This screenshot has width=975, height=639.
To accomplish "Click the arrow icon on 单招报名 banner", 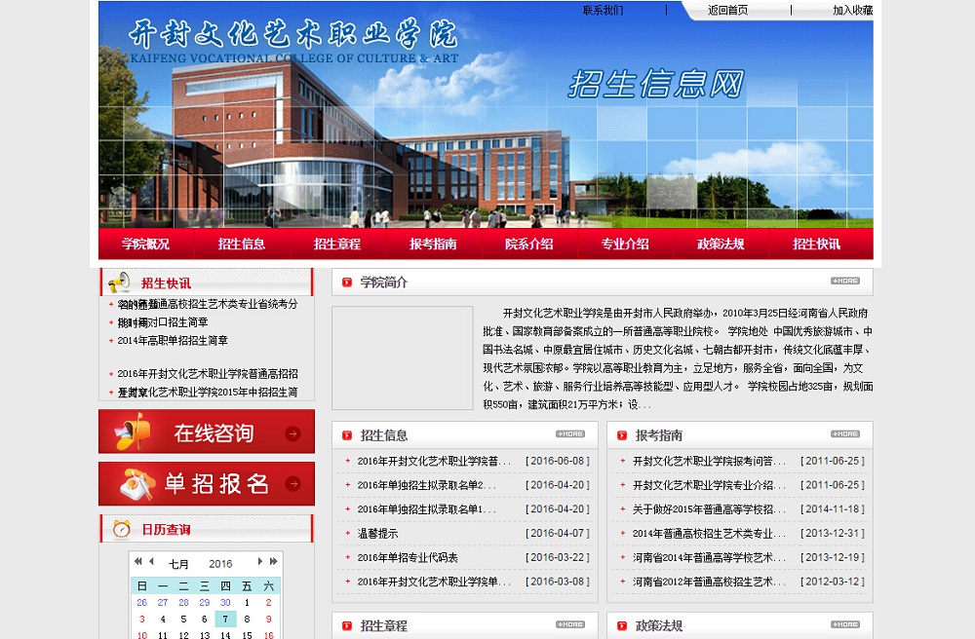I will pyautogui.click(x=292, y=484).
